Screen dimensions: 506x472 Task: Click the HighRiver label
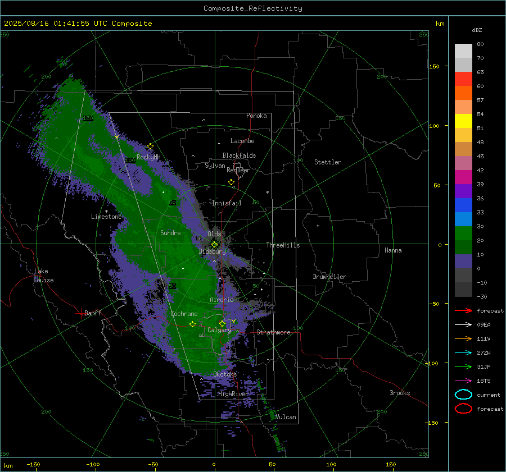233,394
